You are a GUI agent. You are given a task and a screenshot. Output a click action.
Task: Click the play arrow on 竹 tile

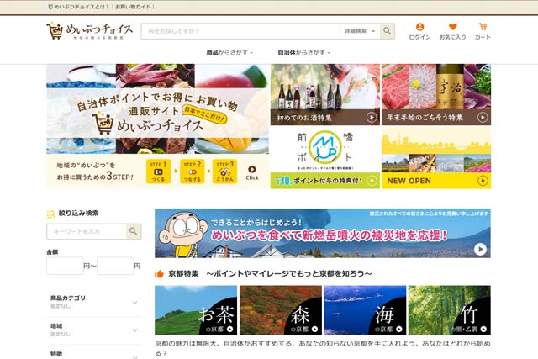483,329
